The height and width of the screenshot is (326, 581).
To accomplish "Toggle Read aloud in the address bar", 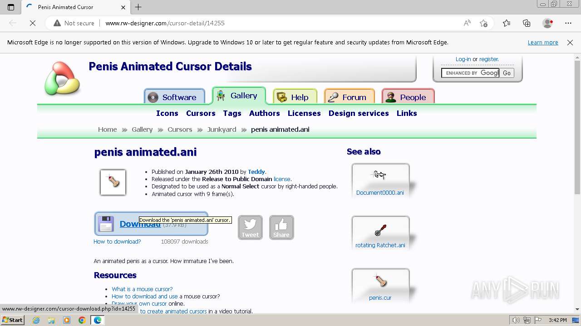I will (x=467, y=23).
